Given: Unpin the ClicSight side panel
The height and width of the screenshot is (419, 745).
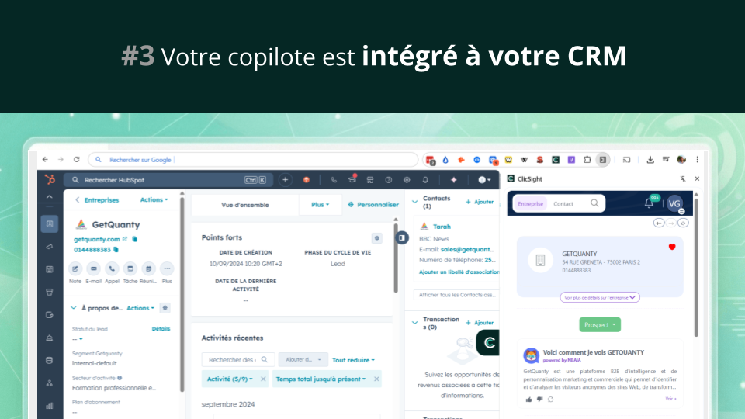Looking at the screenshot, I should [x=683, y=179].
